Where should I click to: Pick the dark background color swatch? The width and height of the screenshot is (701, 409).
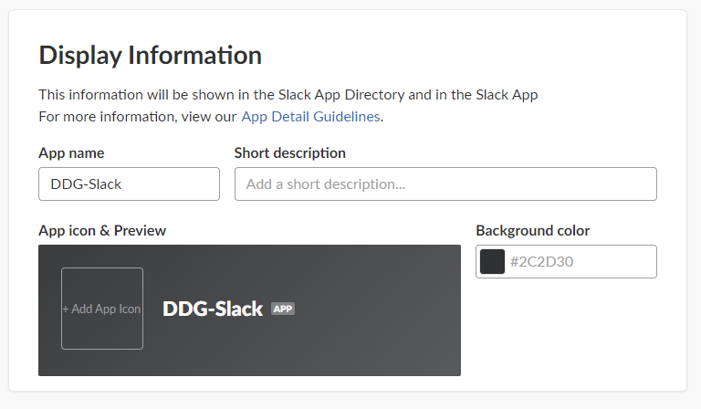point(493,262)
